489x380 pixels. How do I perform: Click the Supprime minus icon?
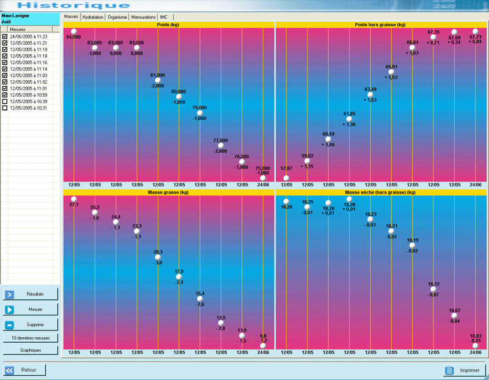point(9,325)
